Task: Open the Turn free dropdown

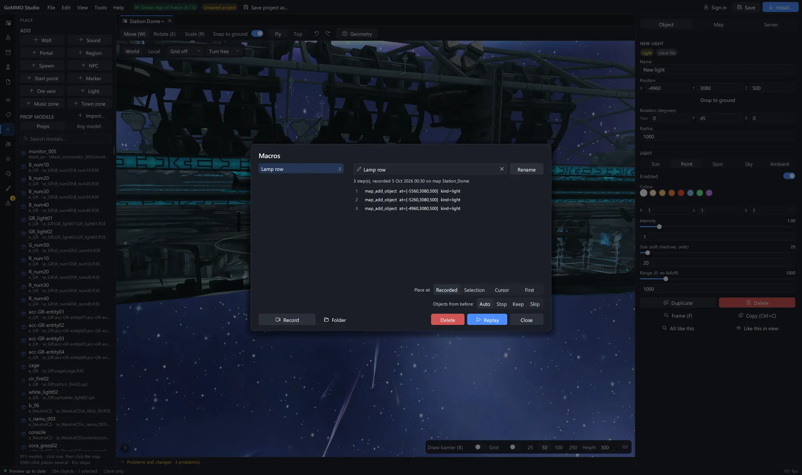Action: point(224,51)
